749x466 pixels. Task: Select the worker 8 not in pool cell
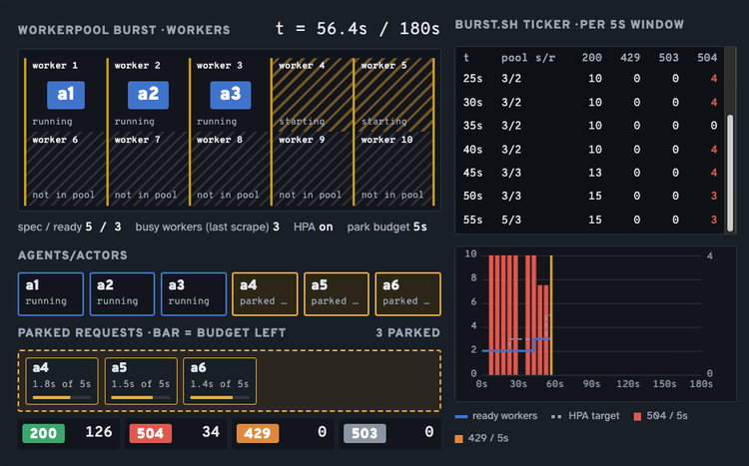(230, 169)
